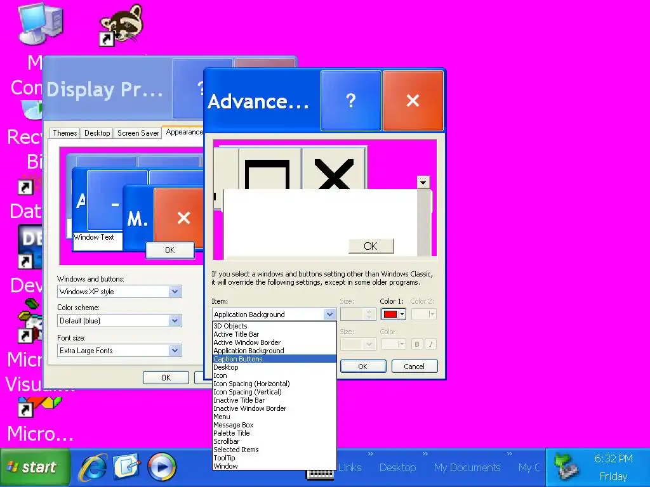Click preview scrollbar down arrow
Screen dimensions: 650x487
click(x=423, y=182)
